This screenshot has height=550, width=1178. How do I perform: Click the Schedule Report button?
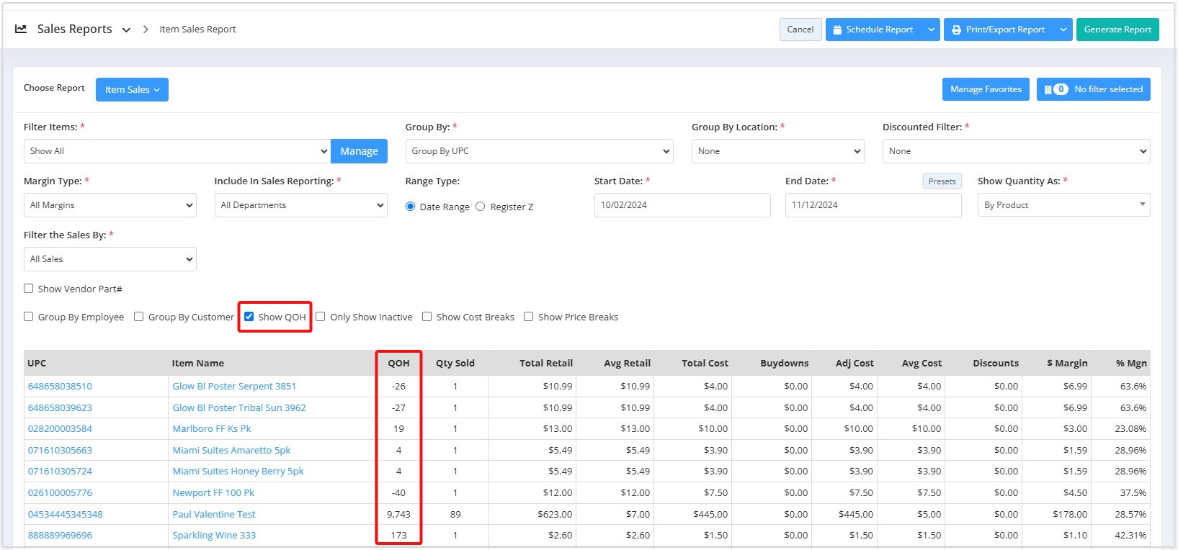click(x=875, y=30)
